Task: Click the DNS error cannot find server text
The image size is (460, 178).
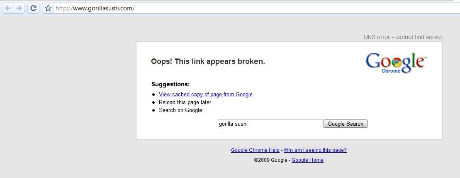Action: pos(403,37)
